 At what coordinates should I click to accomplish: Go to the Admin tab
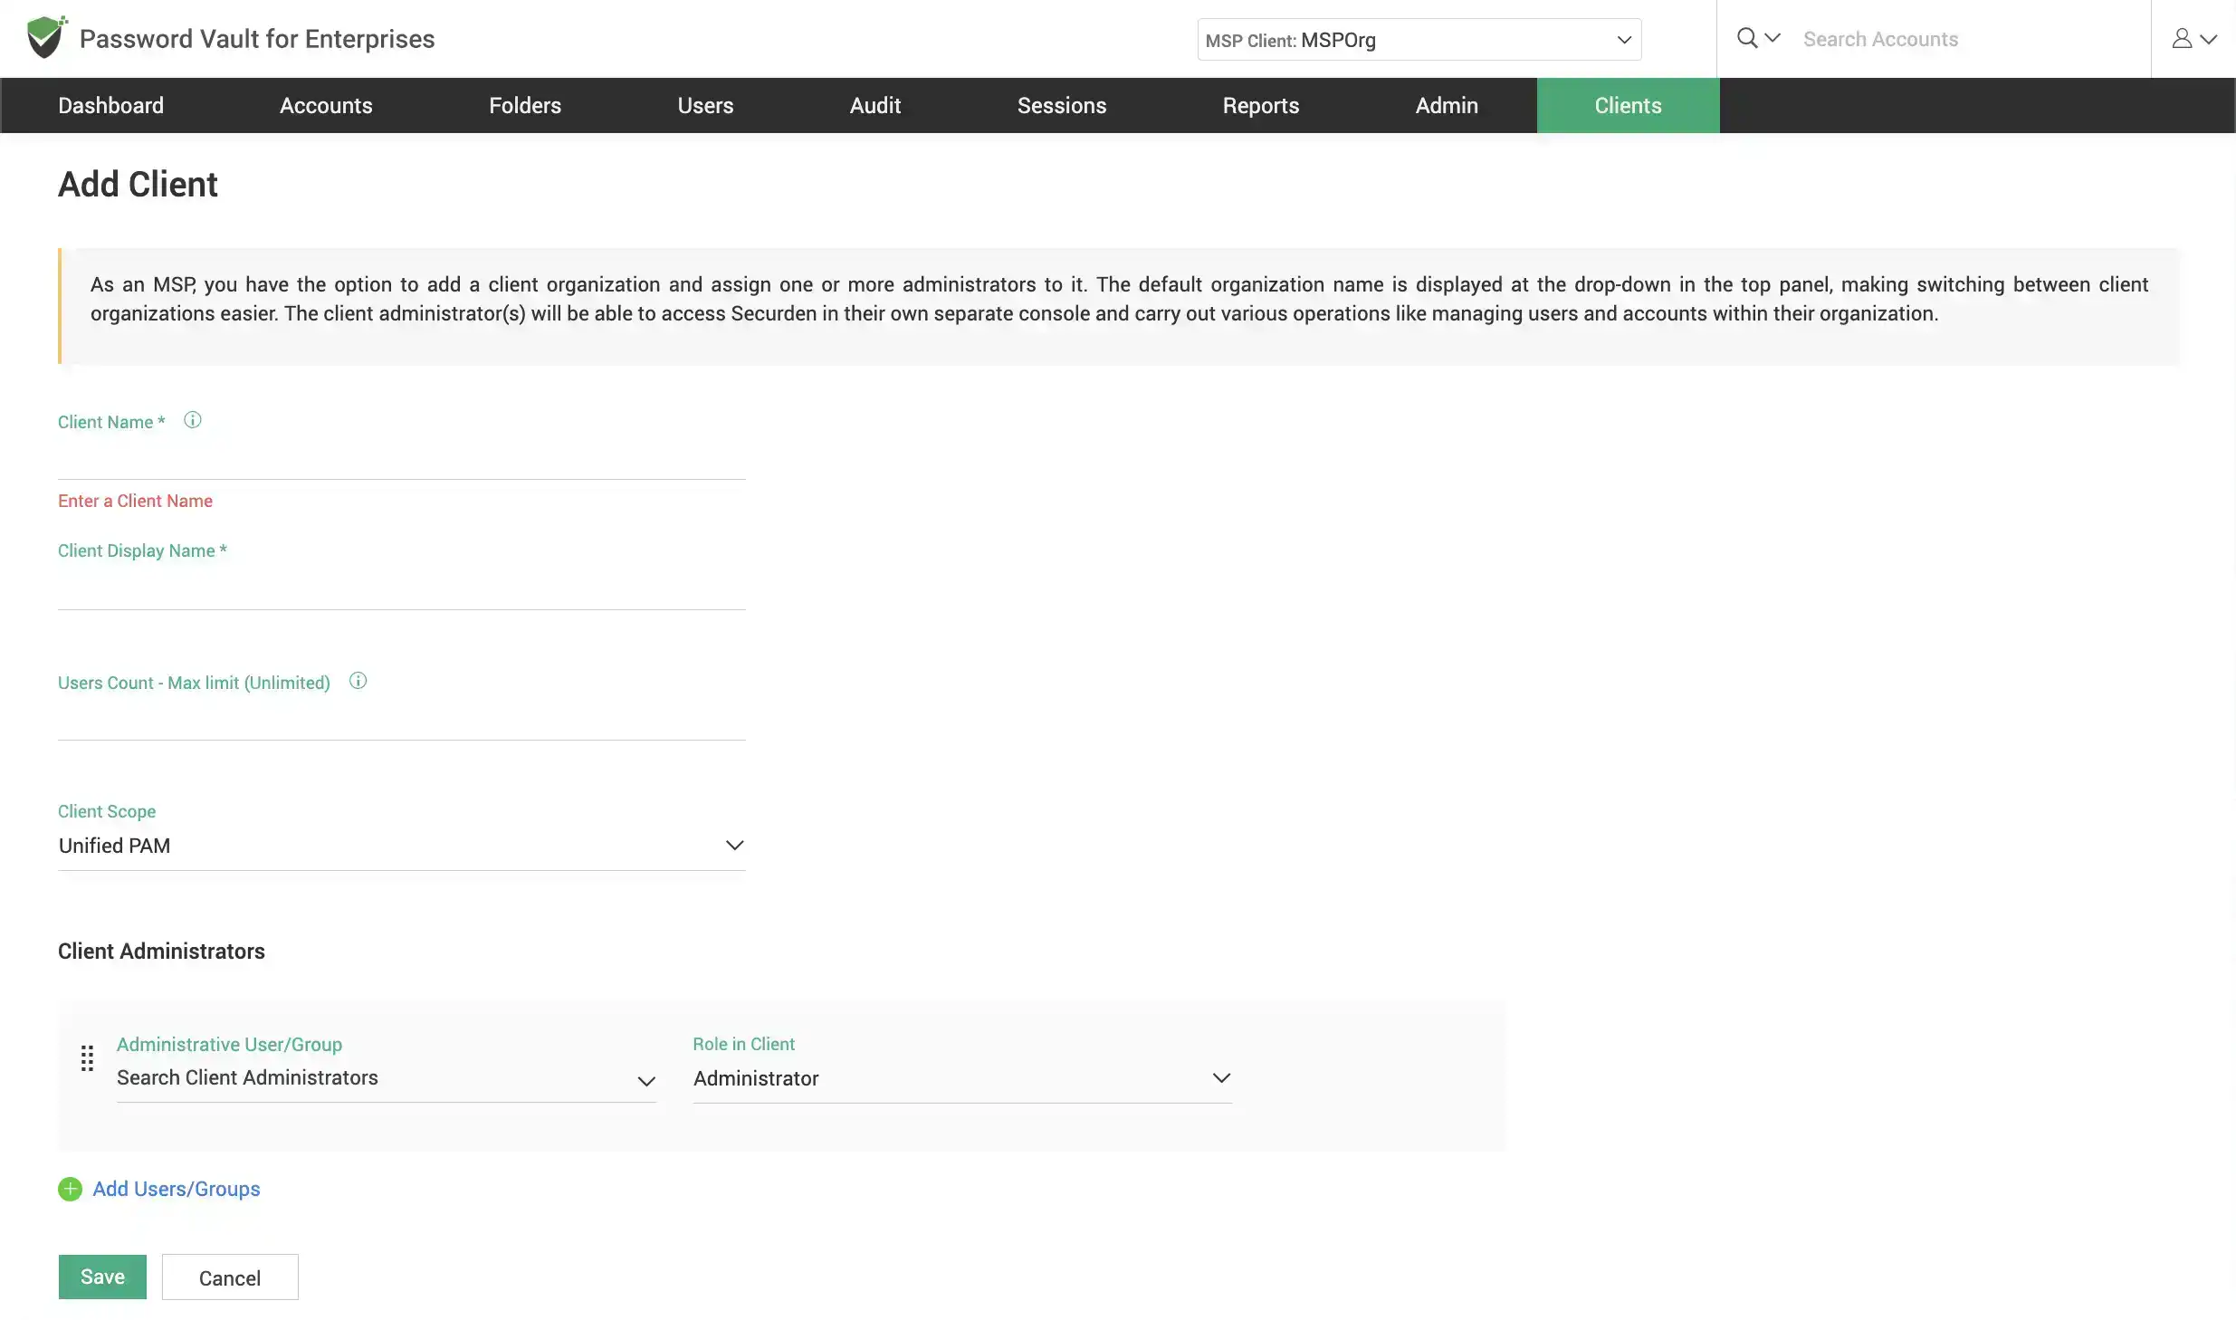tap(1447, 106)
